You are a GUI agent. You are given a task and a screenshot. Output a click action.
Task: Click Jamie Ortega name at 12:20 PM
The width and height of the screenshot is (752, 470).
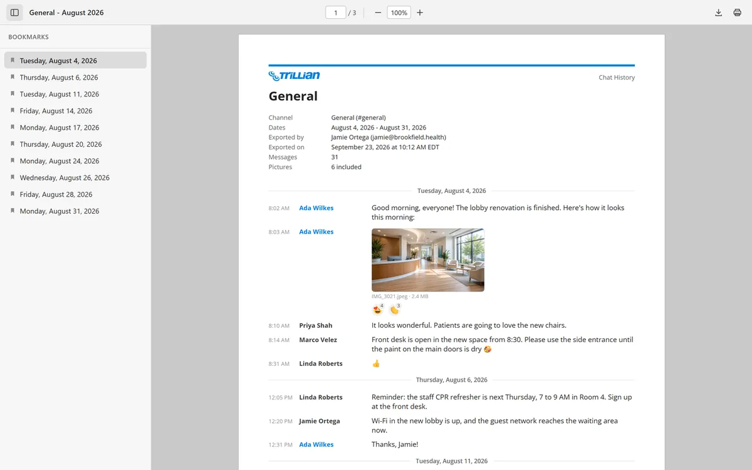pyautogui.click(x=320, y=421)
